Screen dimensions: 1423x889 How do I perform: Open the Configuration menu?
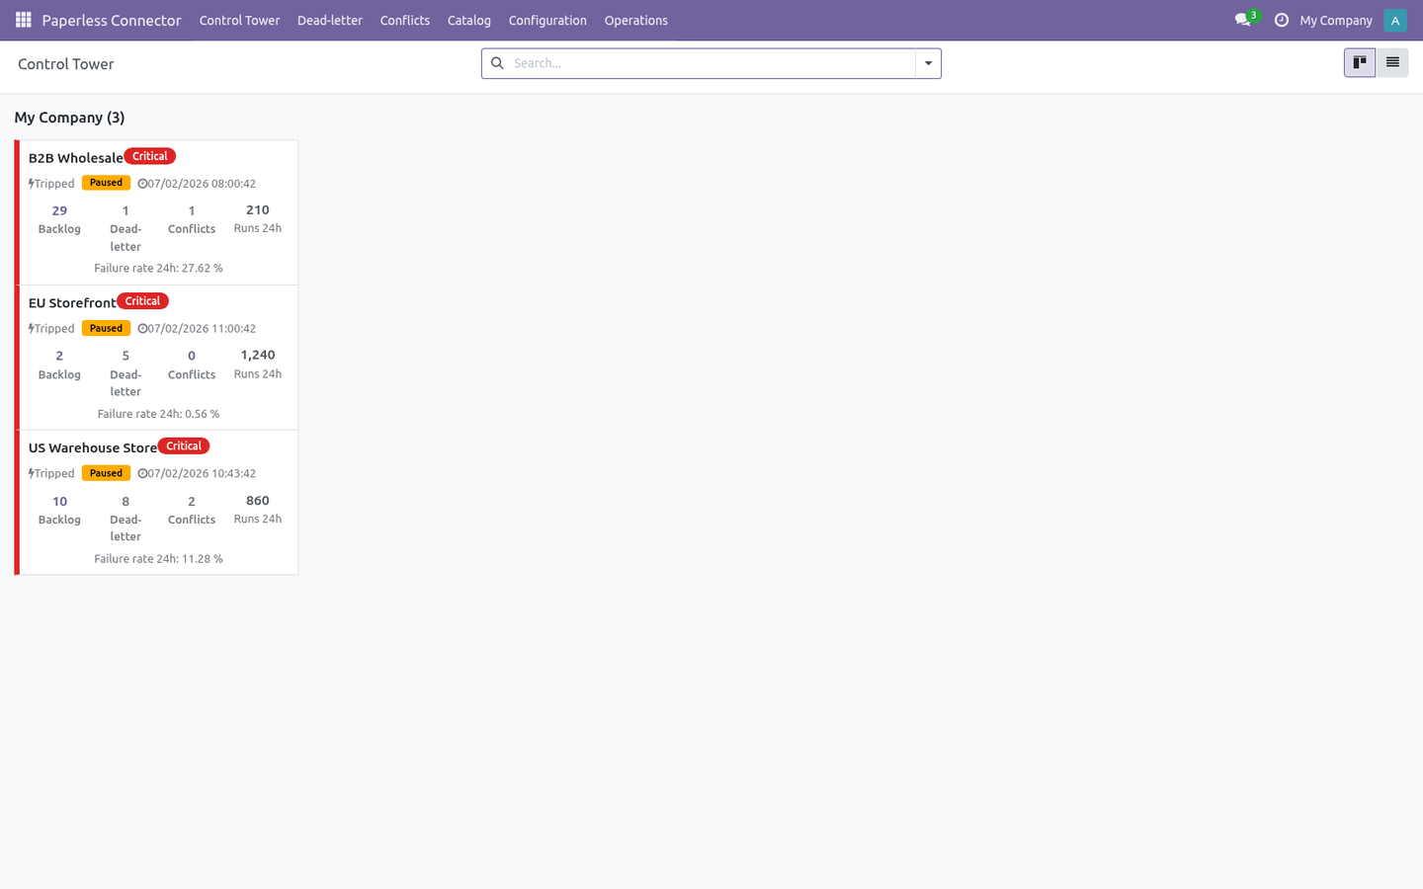tap(547, 20)
